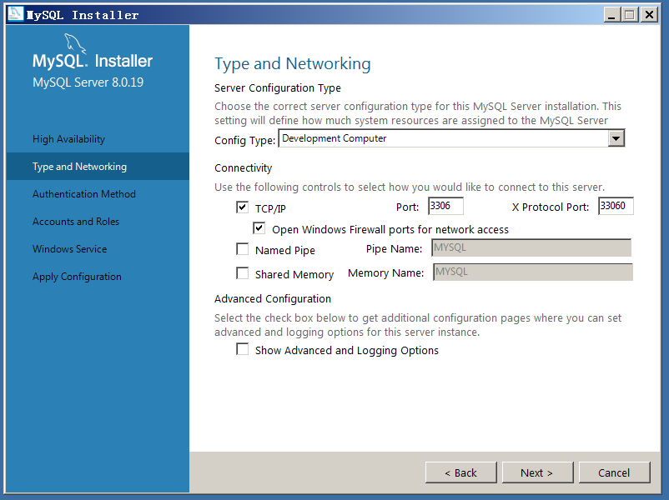Enable the Named Pipe checkbox

243,249
